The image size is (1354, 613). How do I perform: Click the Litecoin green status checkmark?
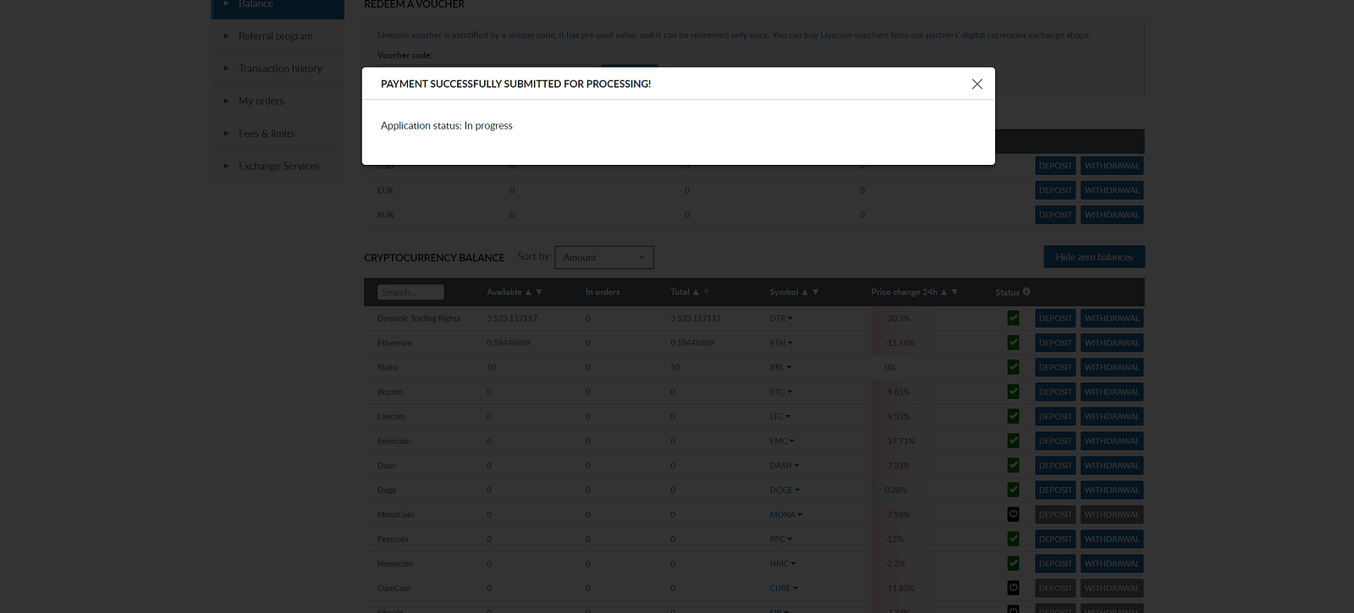[1013, 416]
